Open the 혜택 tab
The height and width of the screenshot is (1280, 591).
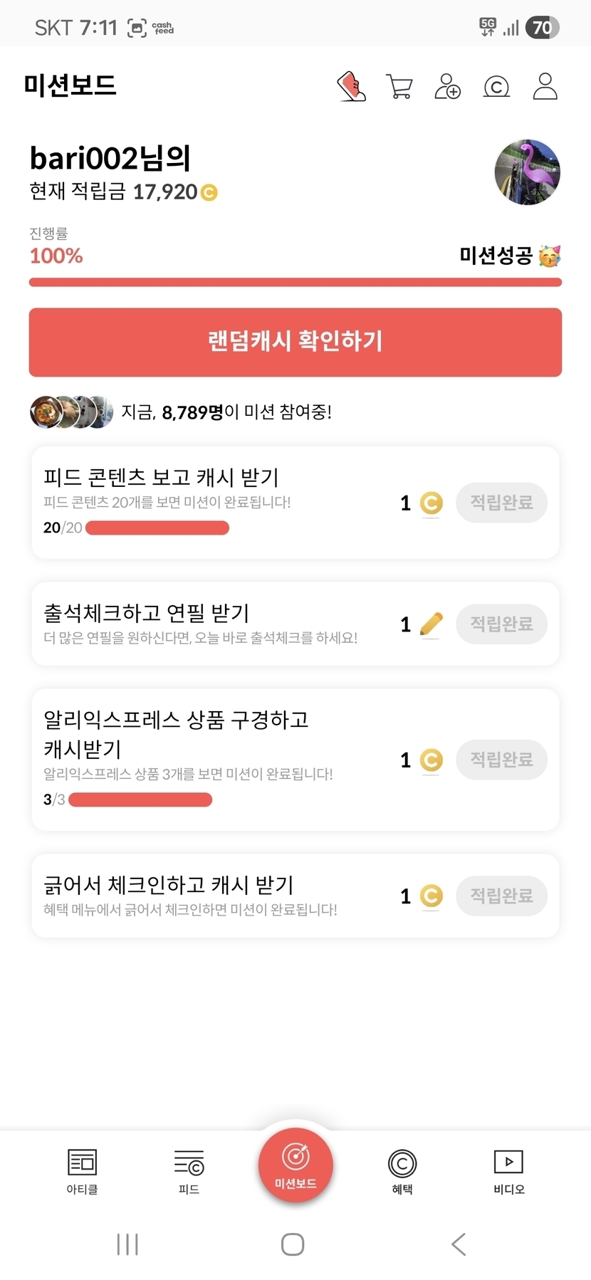(402, 1171)
